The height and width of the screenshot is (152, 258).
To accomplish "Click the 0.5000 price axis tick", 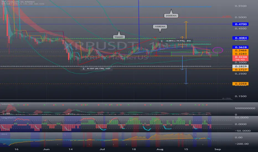I will pyautogui.click(x=241, y=17).
